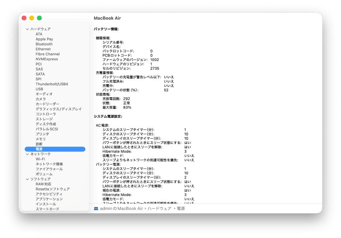Click the システム電源設定 heading
Viewport: 341px width, 238px height.
pyautogui.click(x=108, y=116)
